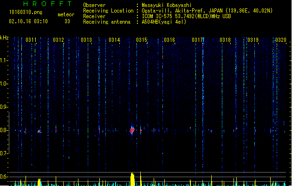
Task: Select the filename 10160310.png
Action: (26, 12)
